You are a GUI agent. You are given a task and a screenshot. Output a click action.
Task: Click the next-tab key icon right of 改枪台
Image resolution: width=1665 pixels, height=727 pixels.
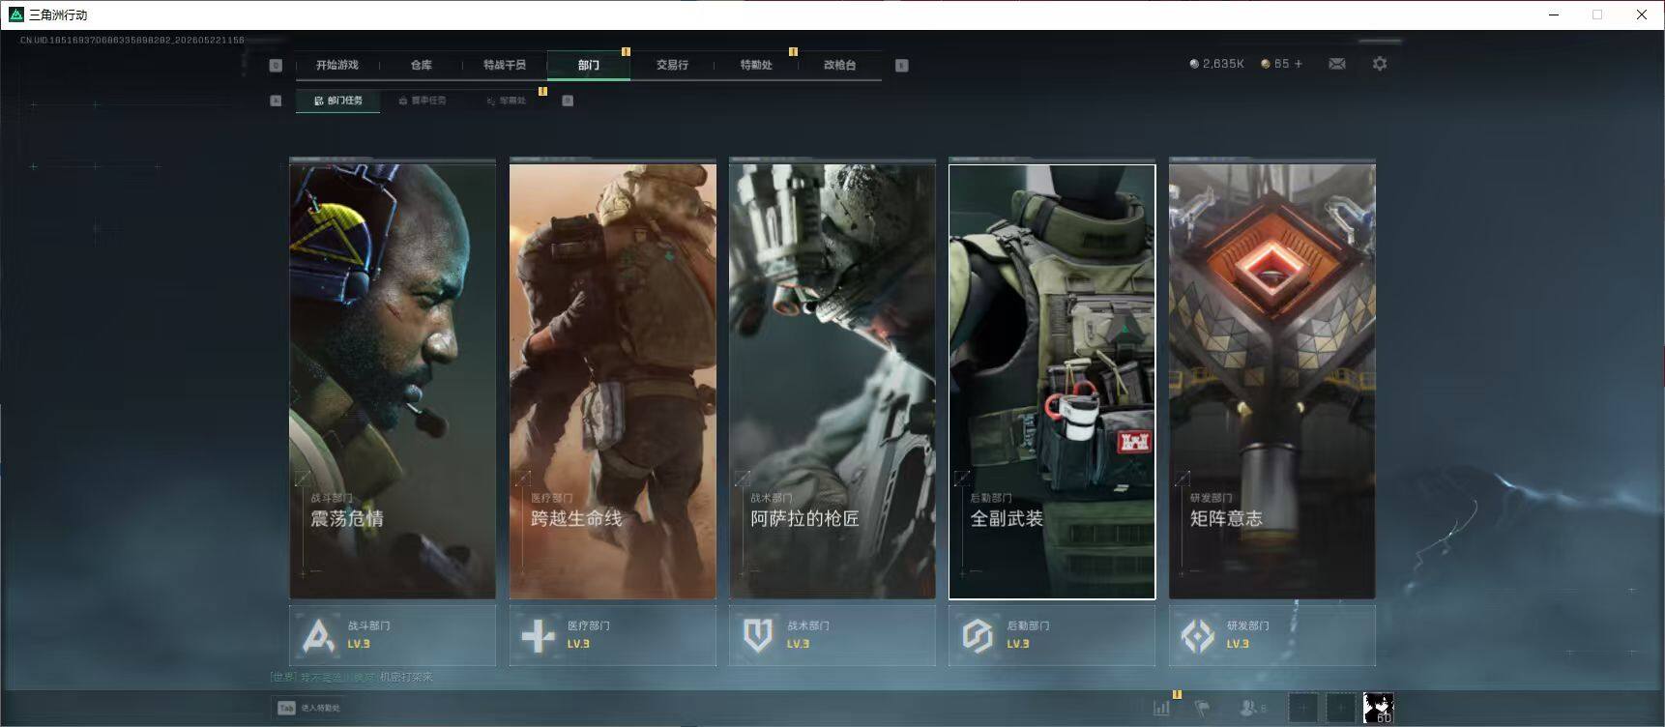[901, 65]
